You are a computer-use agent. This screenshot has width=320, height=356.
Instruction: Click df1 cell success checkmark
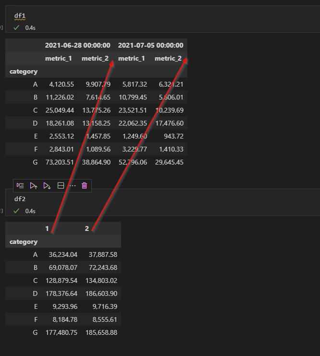click(16, 28)
